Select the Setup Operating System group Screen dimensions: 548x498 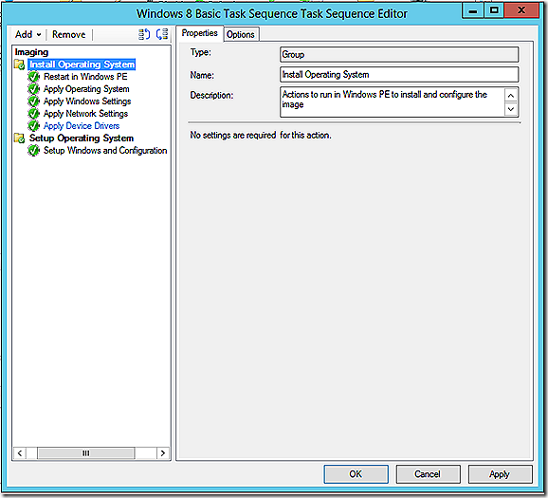[x=82, y=138]
